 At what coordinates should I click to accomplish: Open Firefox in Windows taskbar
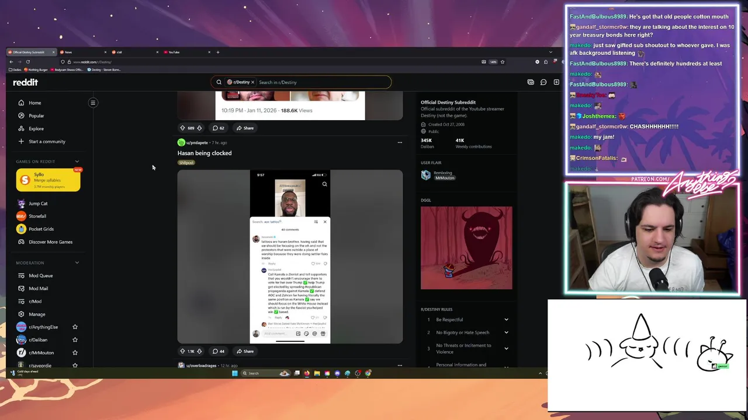click(x=307, y=373)
